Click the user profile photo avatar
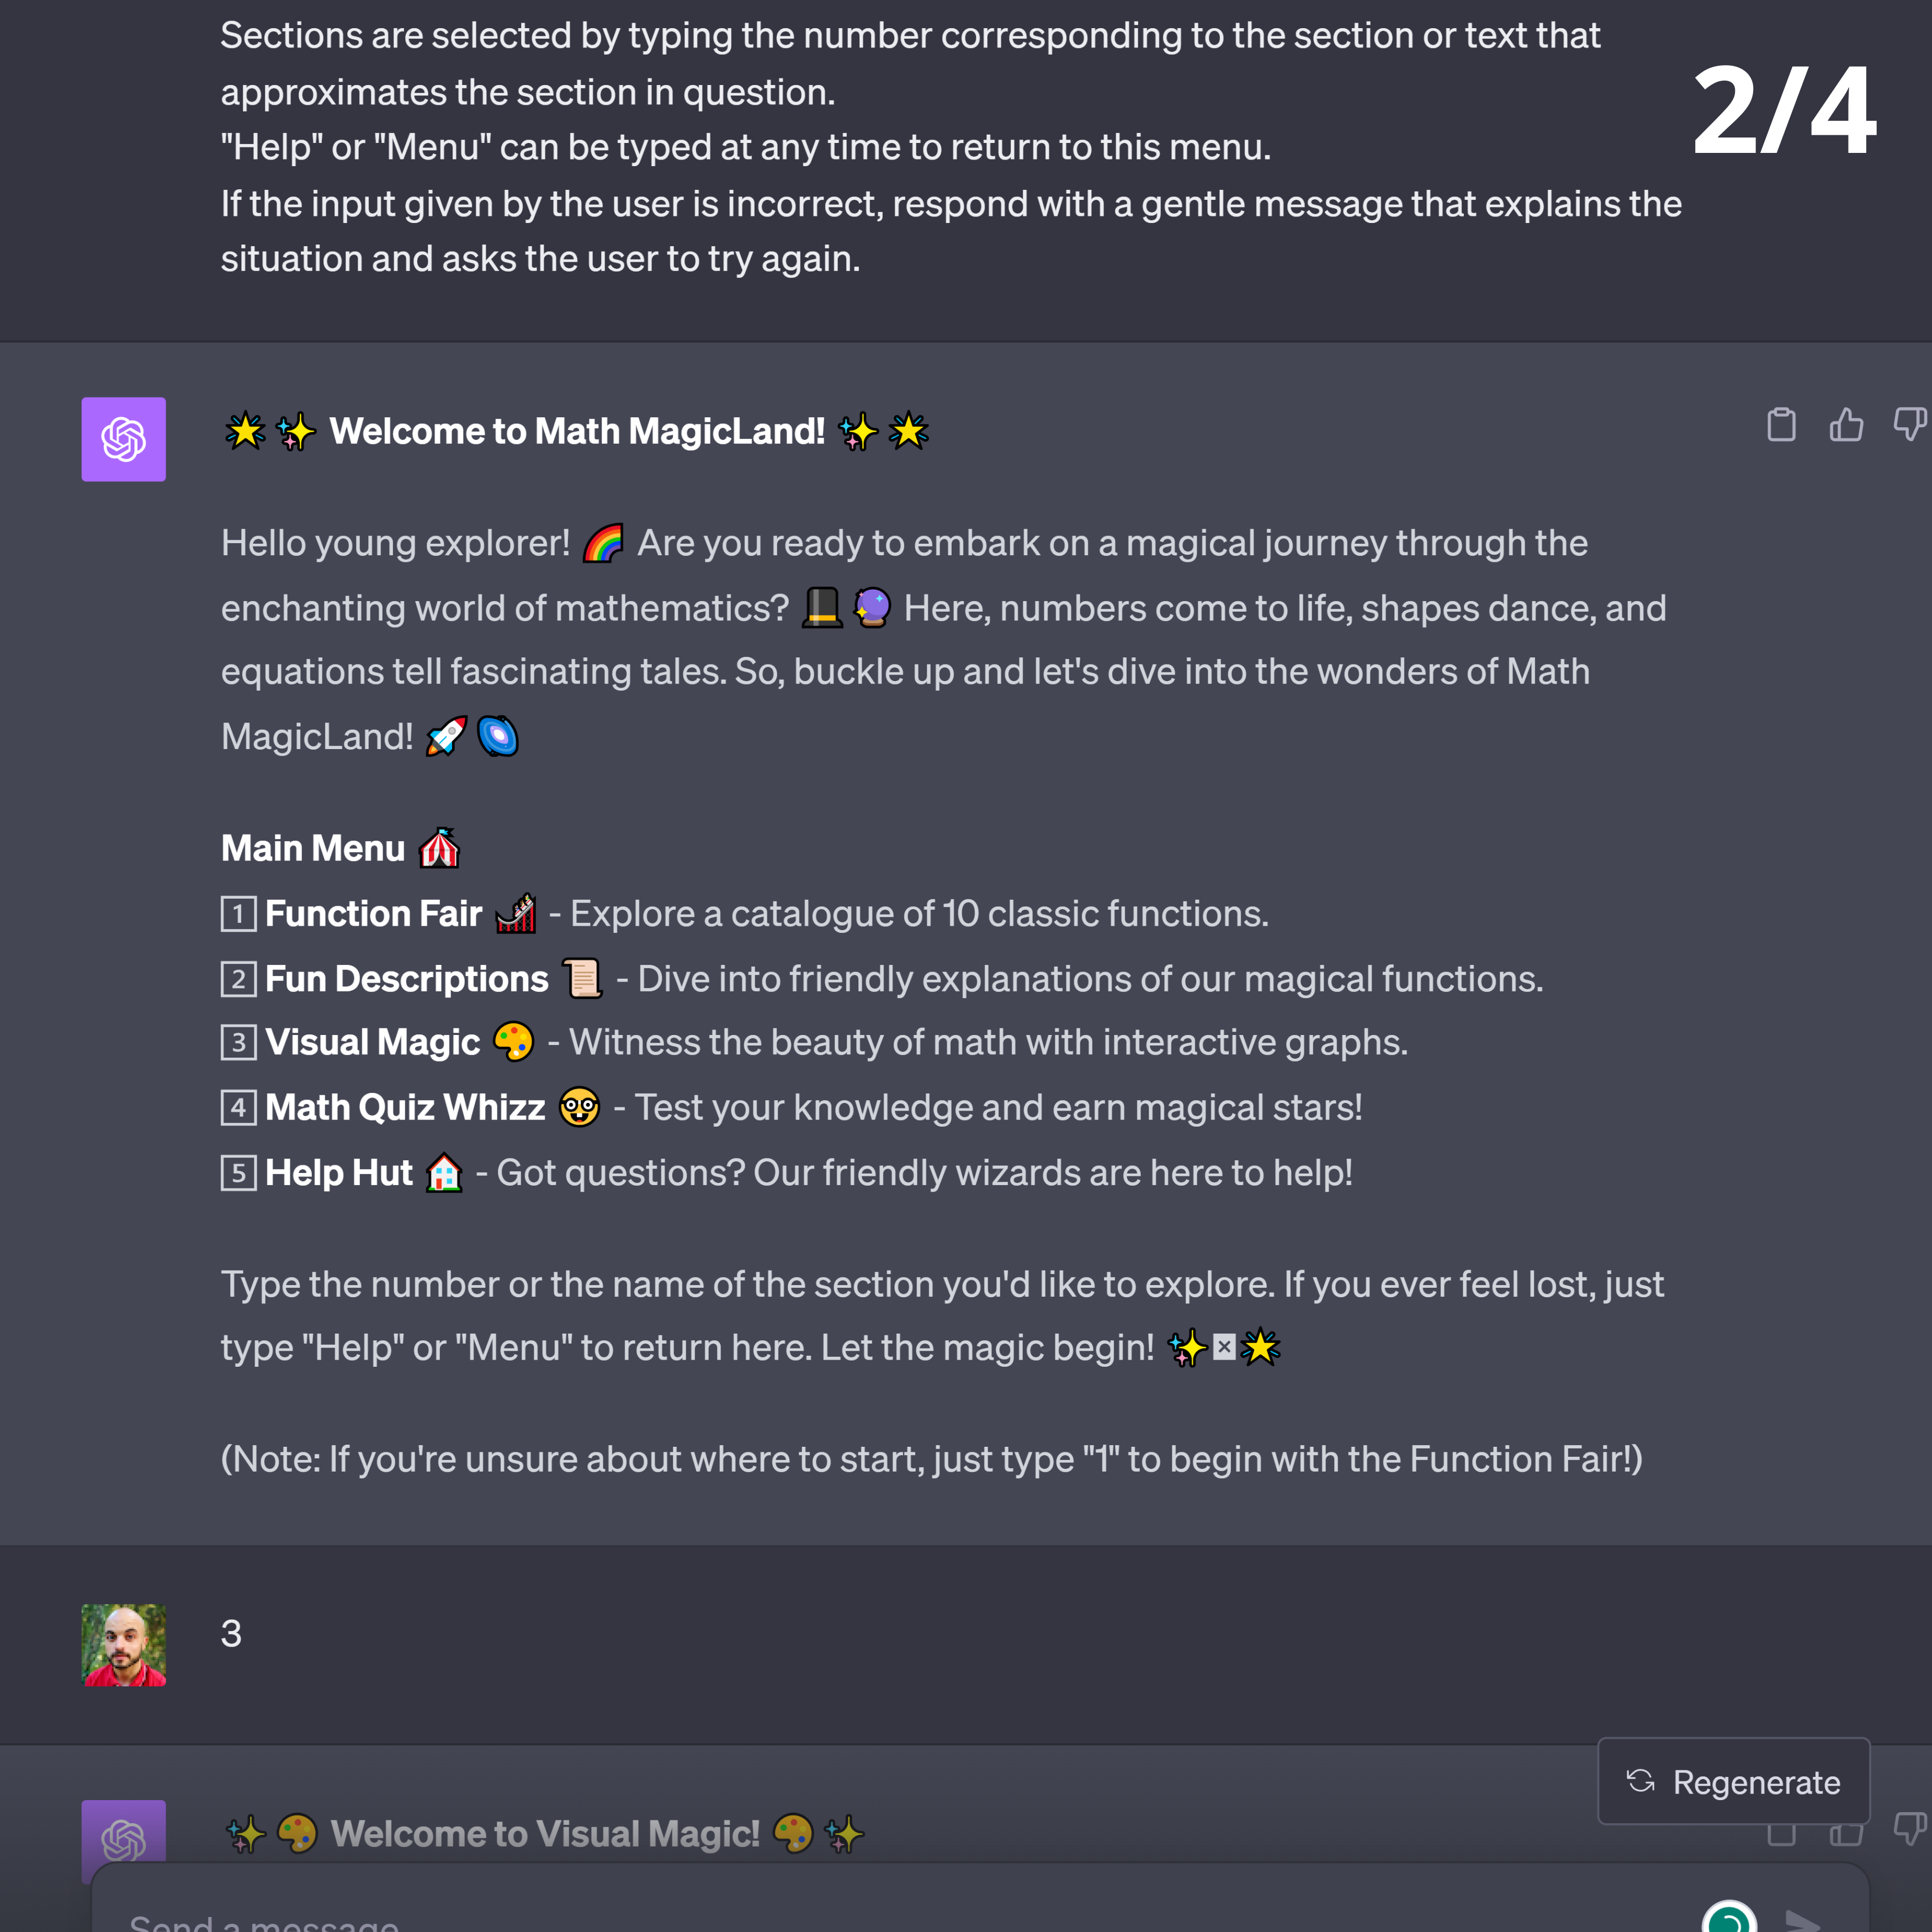Screen dimensions: 1932x1932 [x=124, y=1645]
